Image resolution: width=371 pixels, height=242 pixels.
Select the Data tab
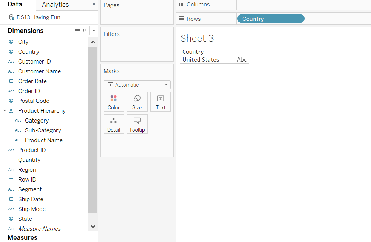[x=15, y=5]
